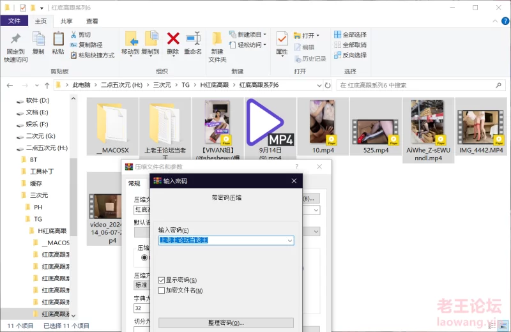Go up one folder level arrow
Image resolution: width=511 pixels, height=332 pixels.
[x=47, y=86]
